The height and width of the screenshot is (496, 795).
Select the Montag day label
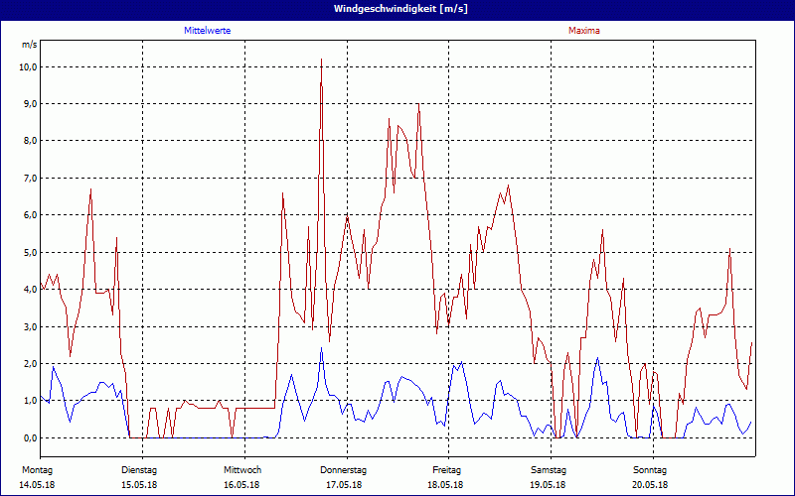[x=36, y=468]
